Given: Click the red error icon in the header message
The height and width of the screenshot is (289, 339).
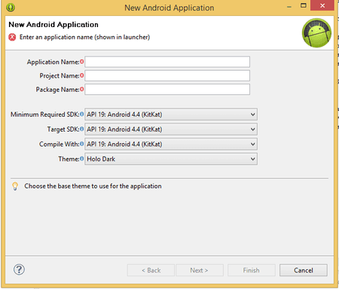Looking at the screenshot, I should (x=12, y=37).
